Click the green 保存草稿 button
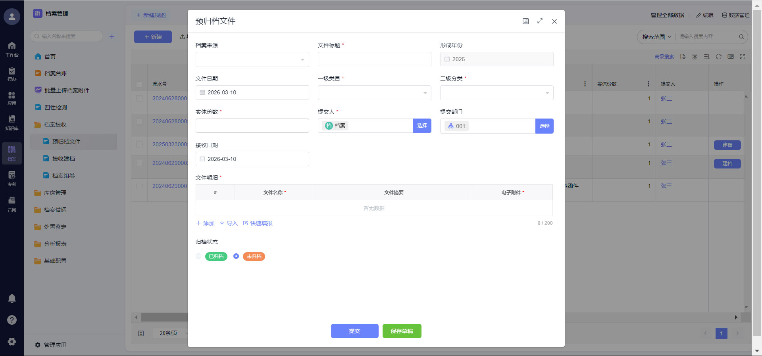The image size is (762, 356). point(402,331)
